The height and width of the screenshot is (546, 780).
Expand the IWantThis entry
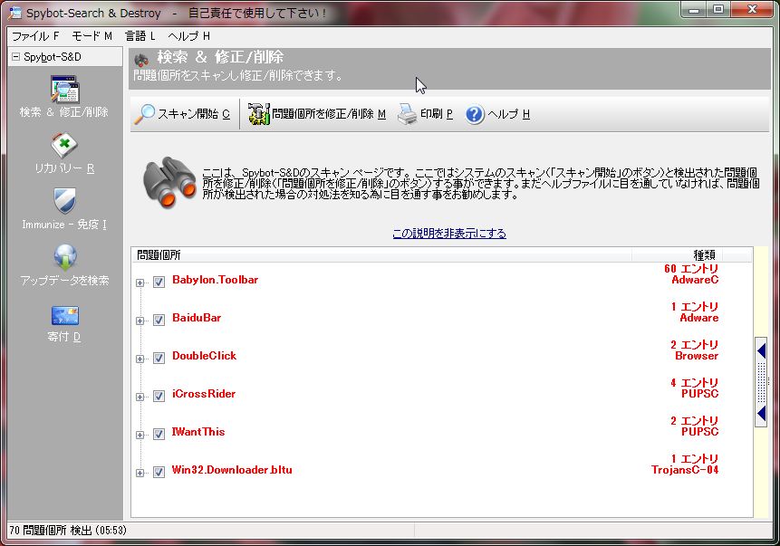(x=140, y=436)
